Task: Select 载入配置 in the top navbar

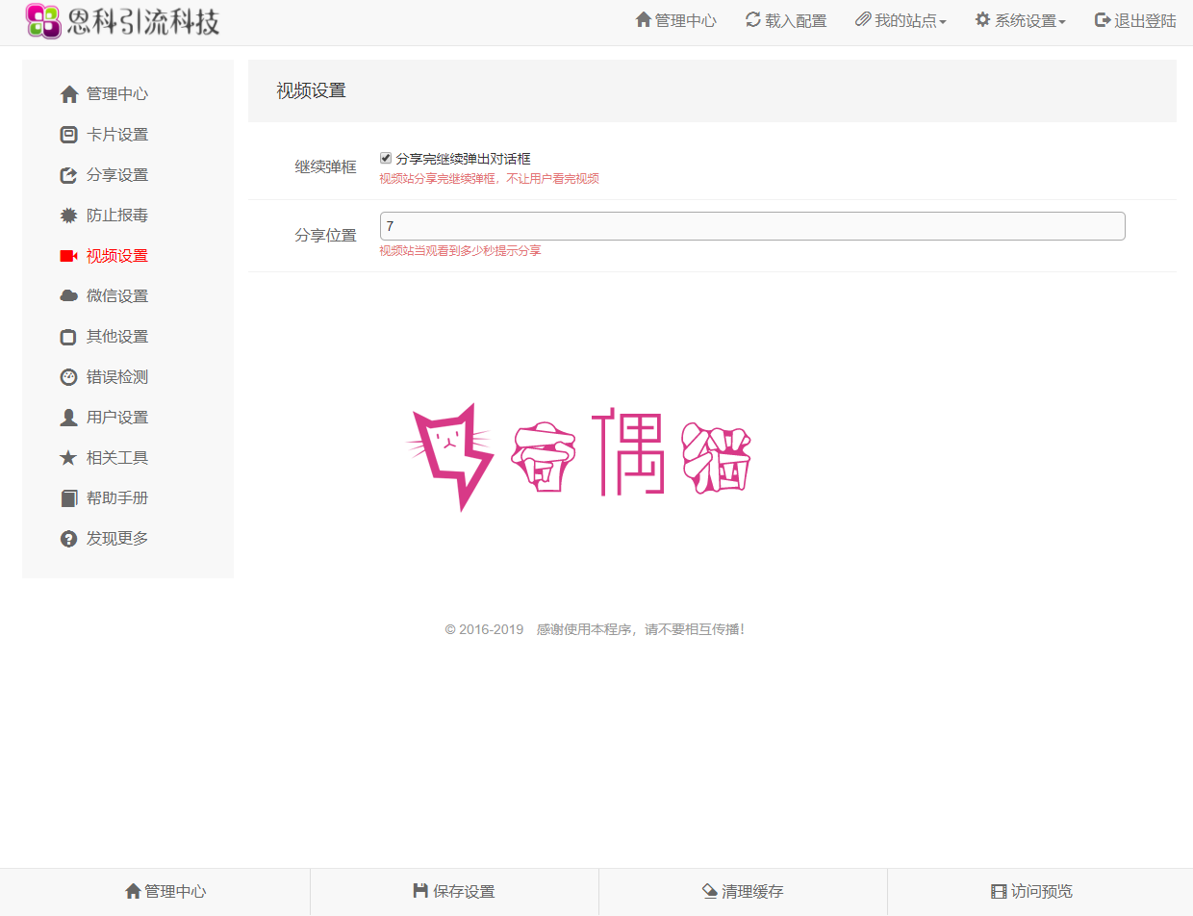Action: click(786, 20)
